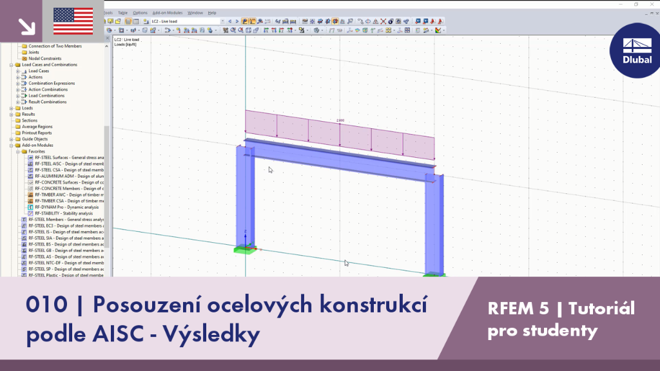Toggle the load values display button
This screenshot has width=660, height=371.
click(252, 21)
